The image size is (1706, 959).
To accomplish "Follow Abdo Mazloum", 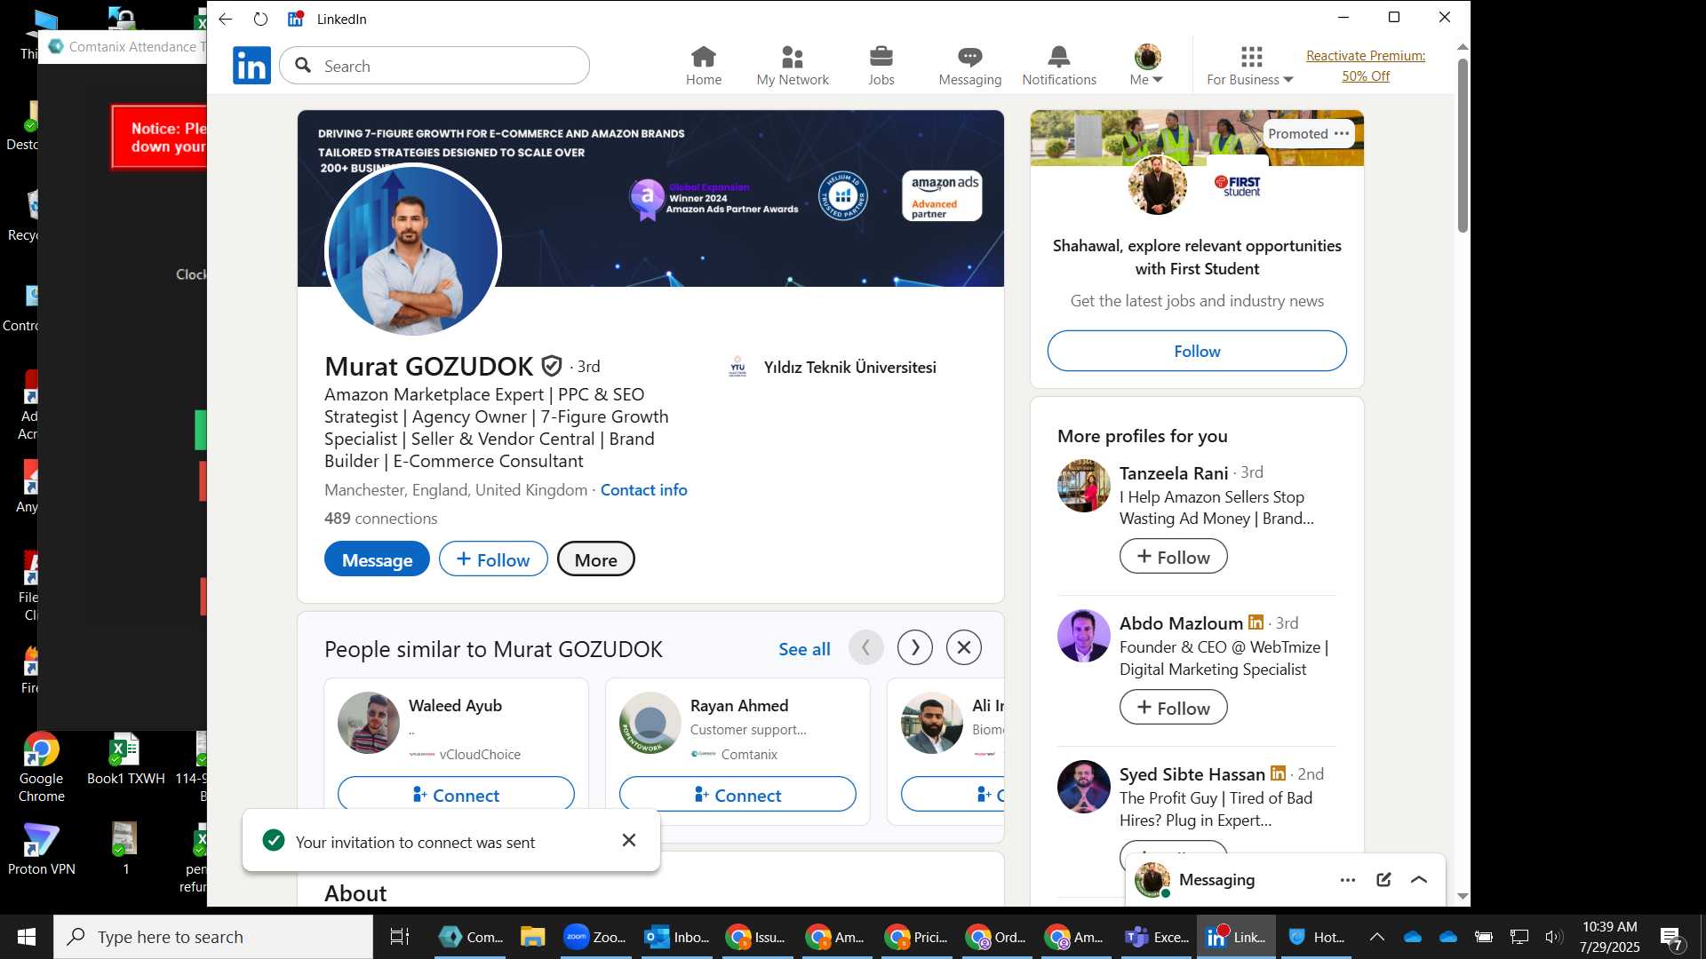I will pyautogui.click(x=1173, y=708).
